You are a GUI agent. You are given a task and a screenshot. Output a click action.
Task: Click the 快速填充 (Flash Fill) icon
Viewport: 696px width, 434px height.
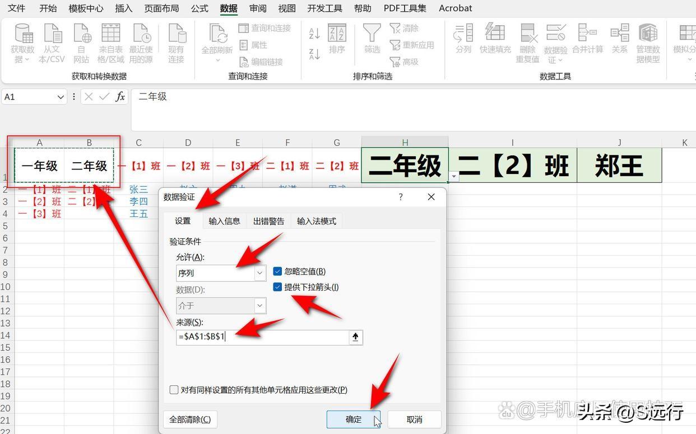click(495, 34)
